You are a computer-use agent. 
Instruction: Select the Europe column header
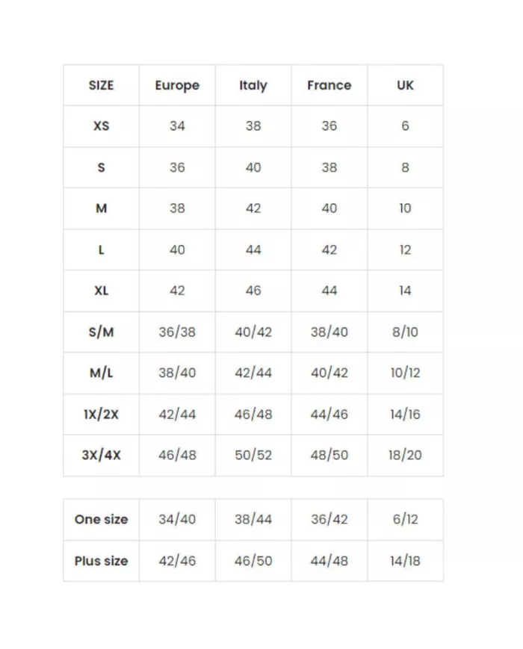coord(177,85)
